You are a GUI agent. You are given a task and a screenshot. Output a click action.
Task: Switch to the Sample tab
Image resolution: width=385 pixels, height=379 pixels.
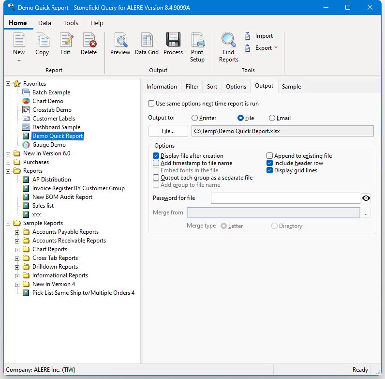tap(292, 87)
